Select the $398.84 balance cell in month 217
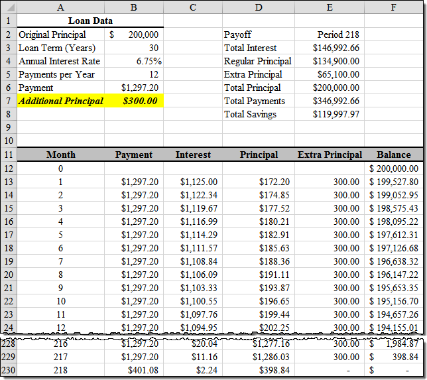 pyautogui.click(x=393, y=357)
